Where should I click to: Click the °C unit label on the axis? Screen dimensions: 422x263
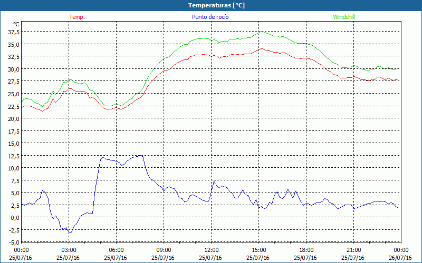pos(16,24)
